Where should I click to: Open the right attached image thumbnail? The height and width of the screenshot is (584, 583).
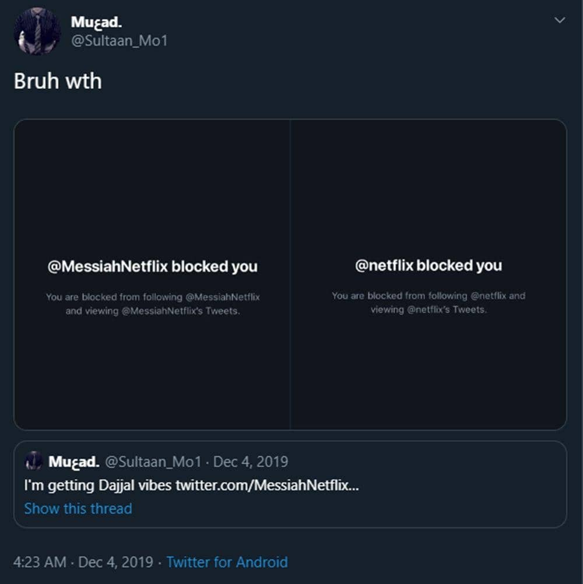click(429, 175)
